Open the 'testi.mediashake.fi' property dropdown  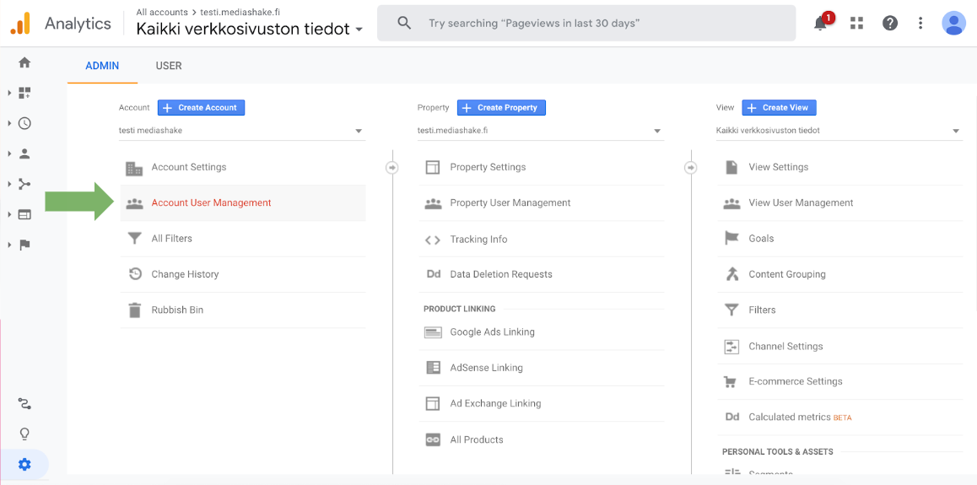[540, 131]
